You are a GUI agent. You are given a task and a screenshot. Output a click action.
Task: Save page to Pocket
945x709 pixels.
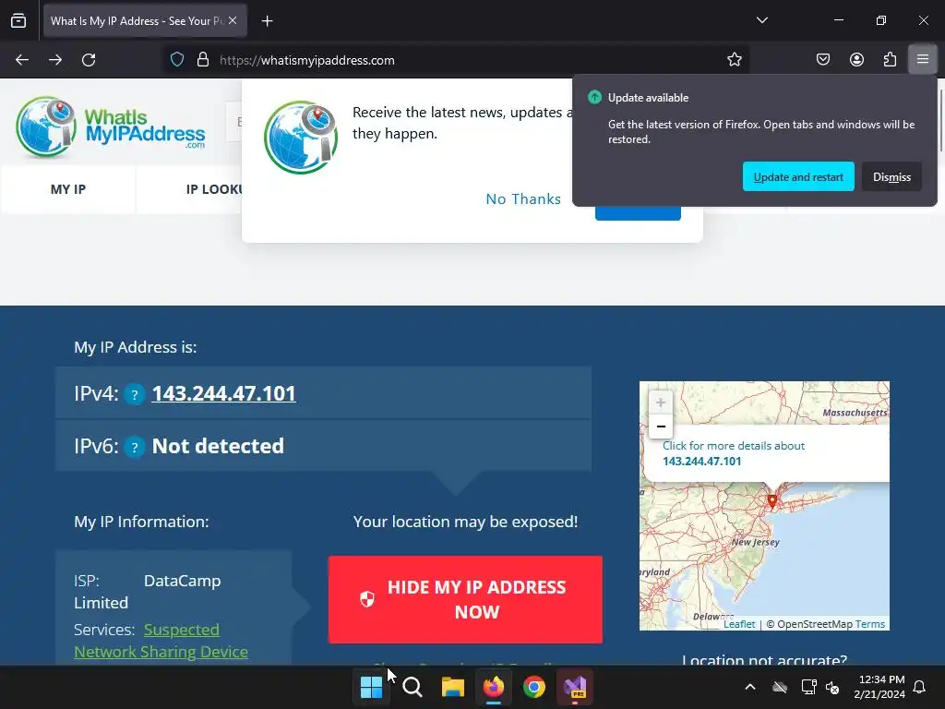pyautogui.click(x=822, y=59)
